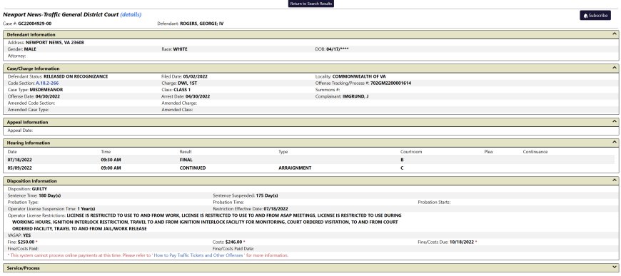
Task: Click the fine amount $250.00
Action: point(26,242)
